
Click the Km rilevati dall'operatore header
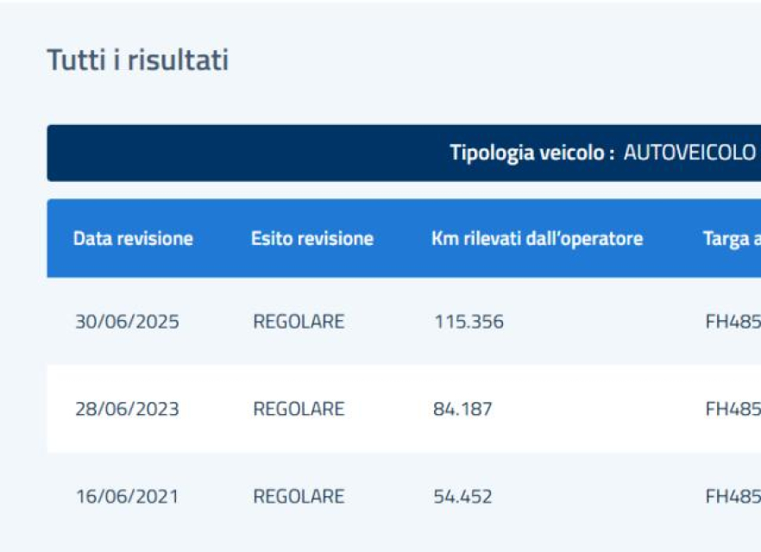tap(538, 239)
